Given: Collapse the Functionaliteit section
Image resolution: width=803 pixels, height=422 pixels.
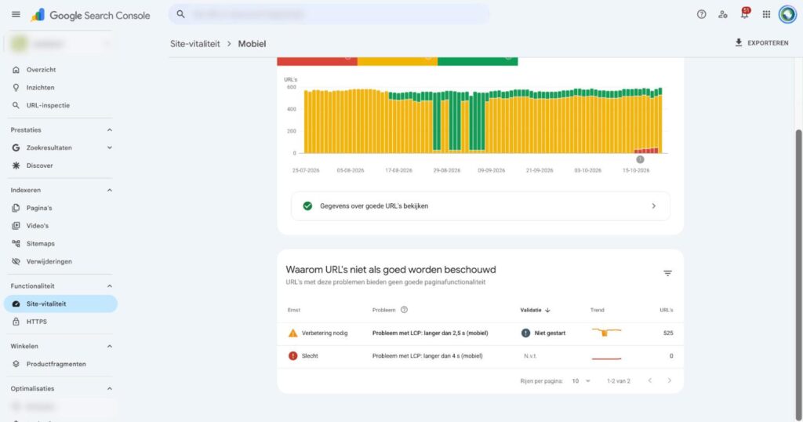Looking at the screenshot, I should tap(110, 286).
